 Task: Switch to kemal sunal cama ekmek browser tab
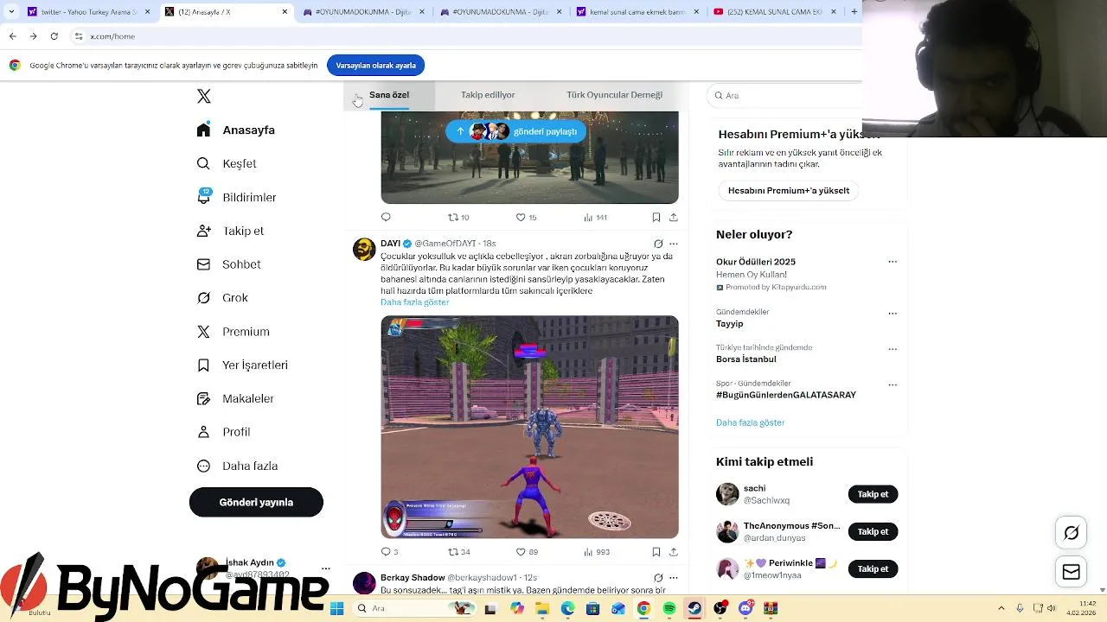639,12
